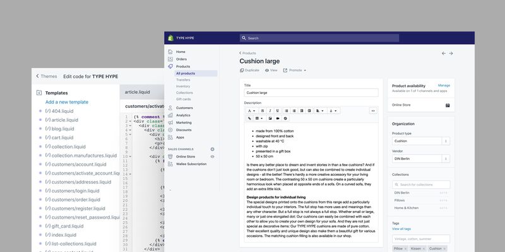Open Promote dropdown menu

295,71
